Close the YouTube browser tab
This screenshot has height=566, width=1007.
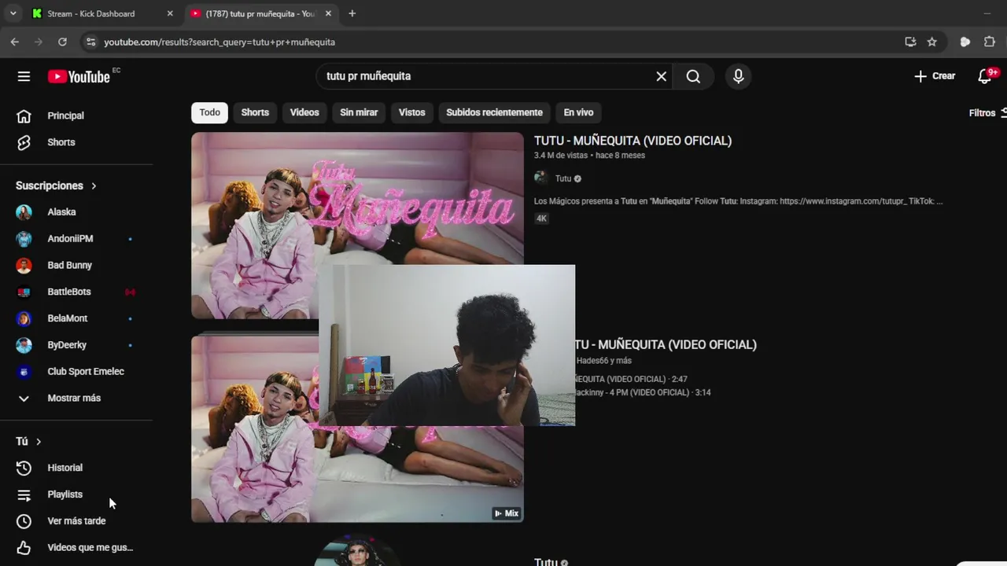[328, 13]
